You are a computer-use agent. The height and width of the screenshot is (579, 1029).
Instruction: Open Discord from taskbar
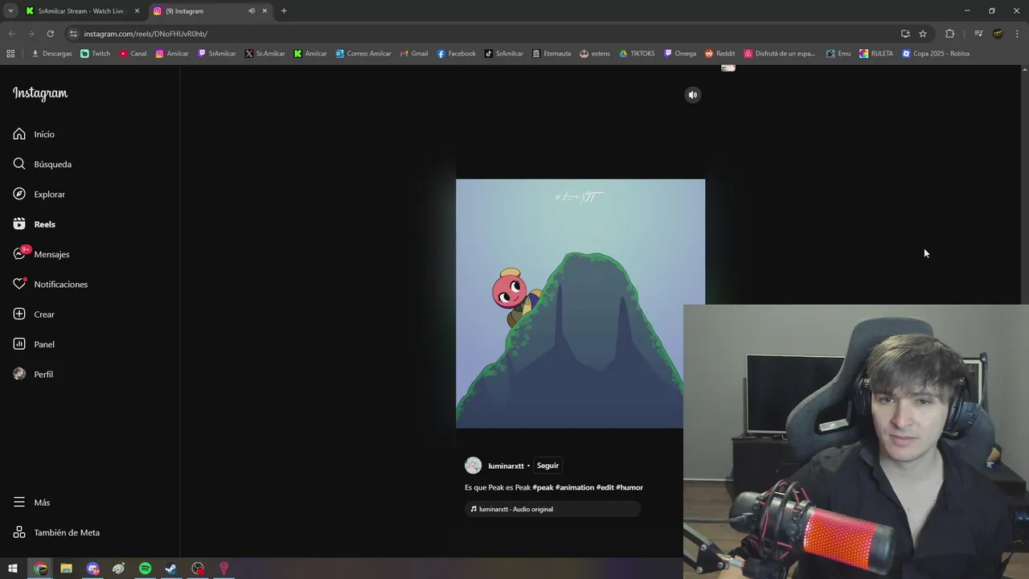click(x=92, y=569)
